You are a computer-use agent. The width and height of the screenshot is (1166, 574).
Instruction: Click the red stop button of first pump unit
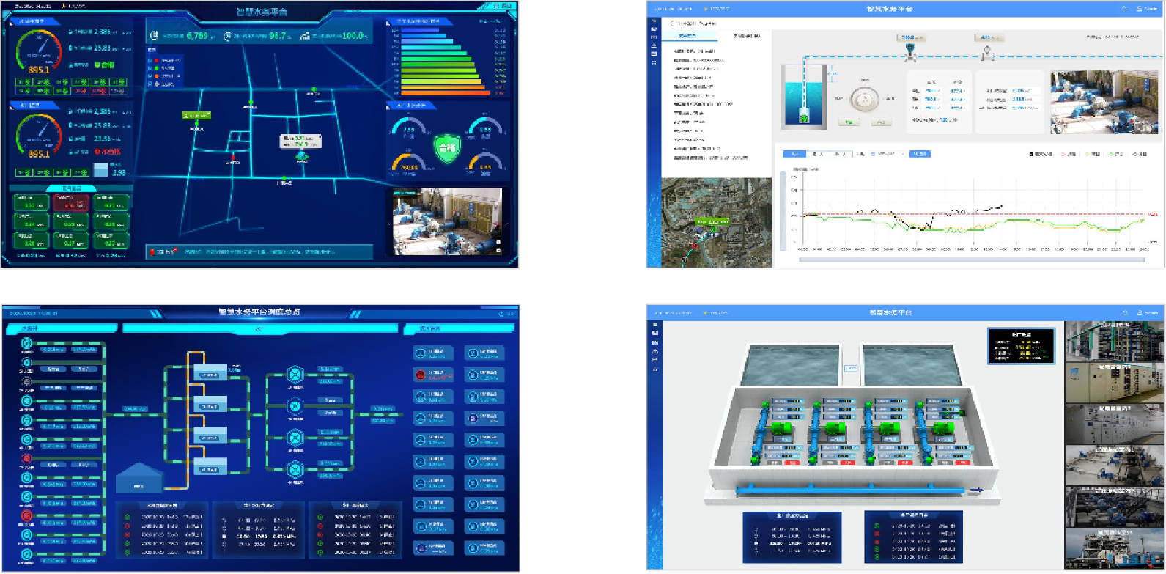tap(792, 463)
